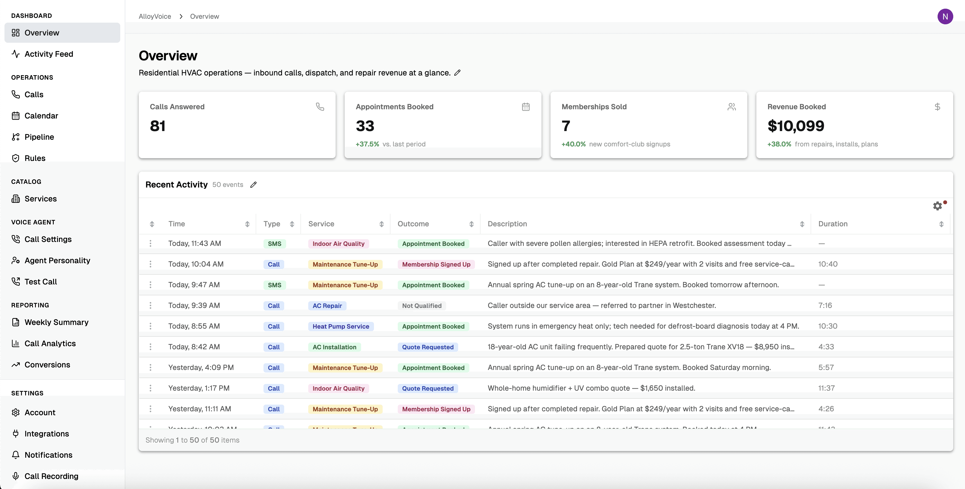This screenshot has height=489, width=965.
Task: Open row menu for Today, 9:39 AM
Action: click(150, 305)
